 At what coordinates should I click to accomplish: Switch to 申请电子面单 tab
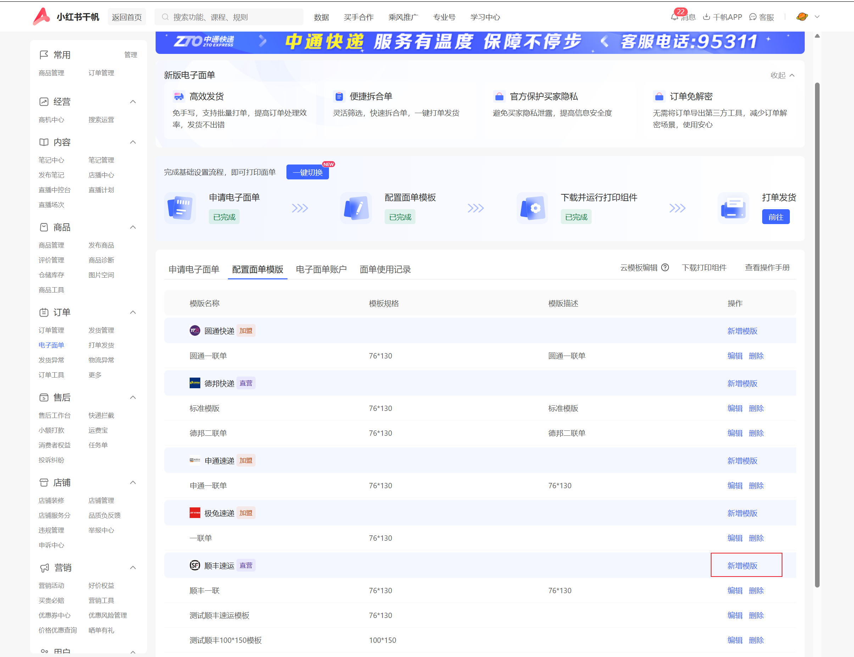coord(194,269)
